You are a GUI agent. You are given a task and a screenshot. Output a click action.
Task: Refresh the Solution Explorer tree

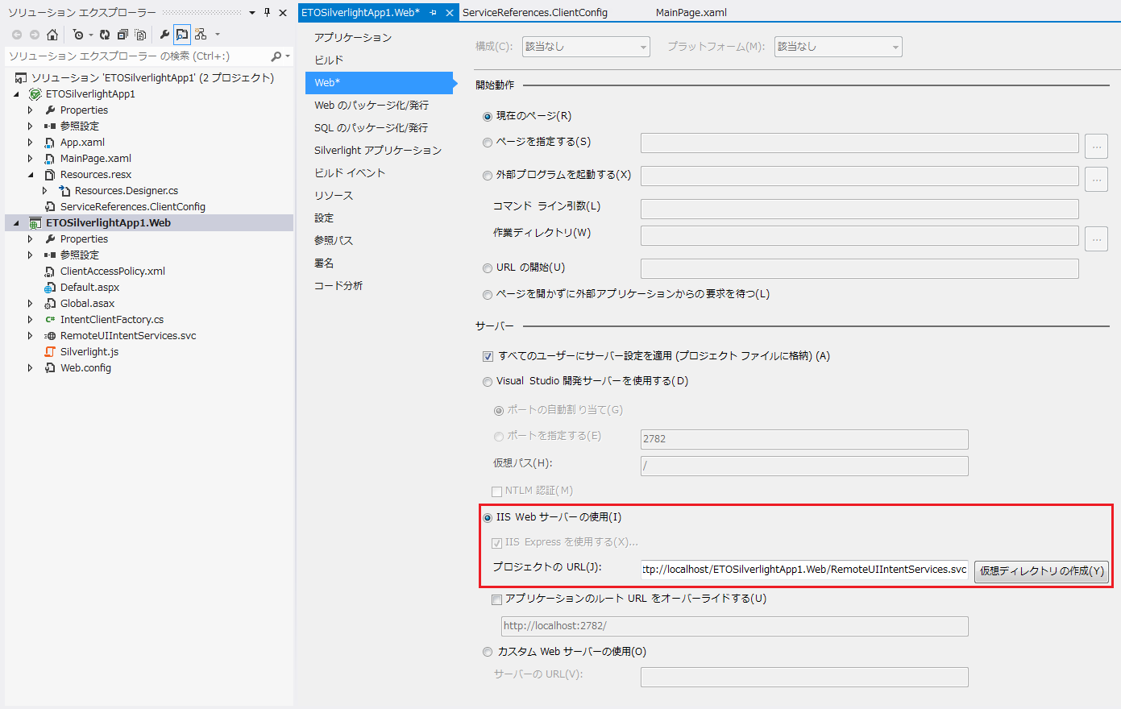(105, 35)
